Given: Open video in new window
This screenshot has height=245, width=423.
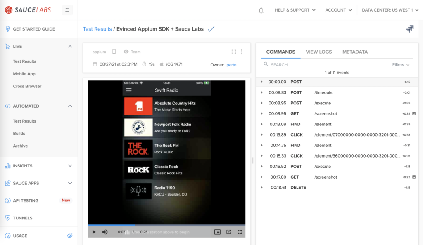Looking at the screenshot, I should [228, 232].
